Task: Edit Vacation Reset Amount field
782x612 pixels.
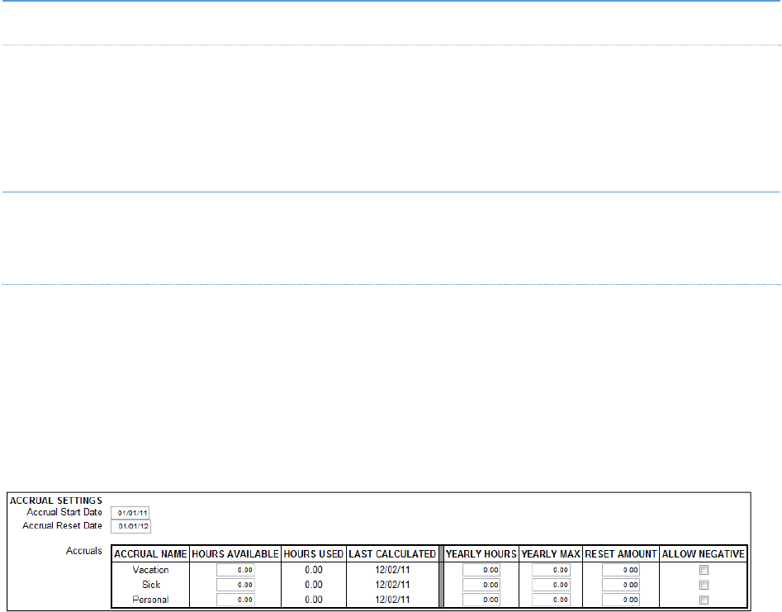Action: point(621,570)
